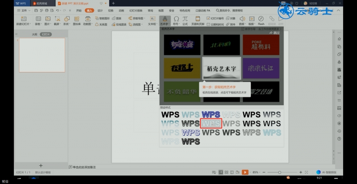The image size is (357, 184).
Task: Open the 图片 picture insert tool
Action: tap(48, 20)
